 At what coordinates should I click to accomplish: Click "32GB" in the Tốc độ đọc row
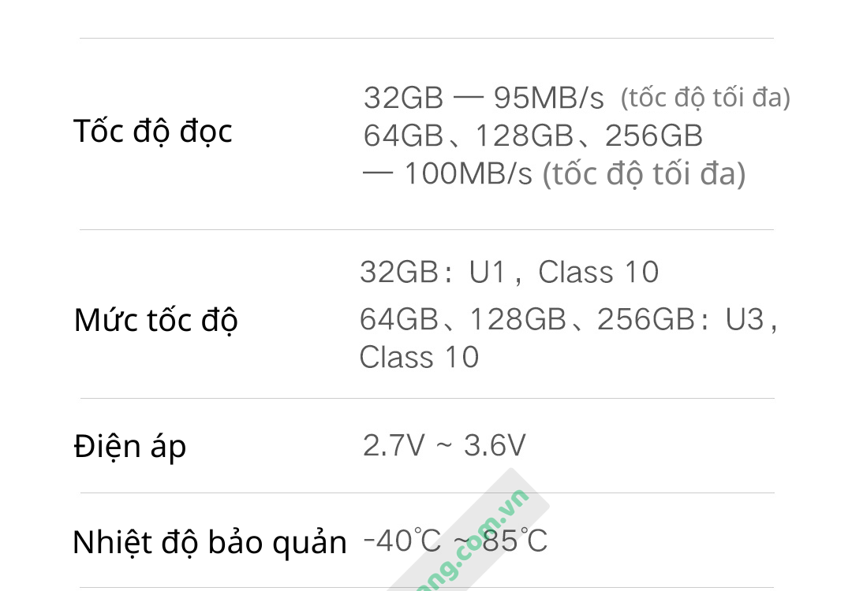[403, 98]
